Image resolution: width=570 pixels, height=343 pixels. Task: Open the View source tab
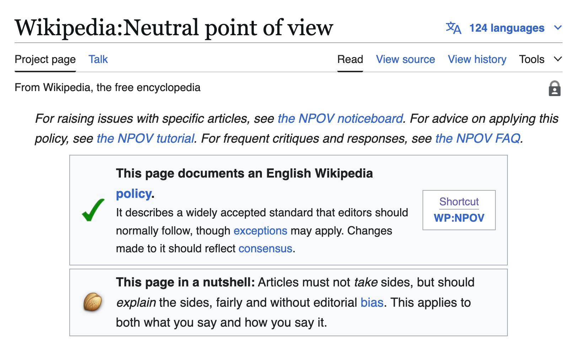(x=405, y=59)
